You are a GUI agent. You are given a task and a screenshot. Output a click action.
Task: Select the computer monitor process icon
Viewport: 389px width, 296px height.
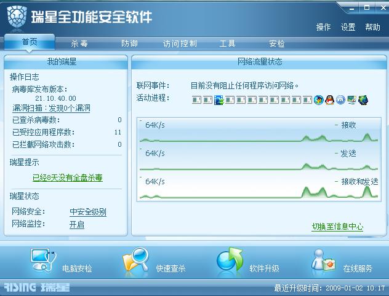pos(352,100)
